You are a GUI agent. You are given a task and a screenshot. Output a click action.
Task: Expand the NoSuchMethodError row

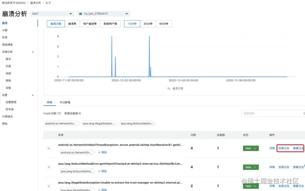click(49, 167)
